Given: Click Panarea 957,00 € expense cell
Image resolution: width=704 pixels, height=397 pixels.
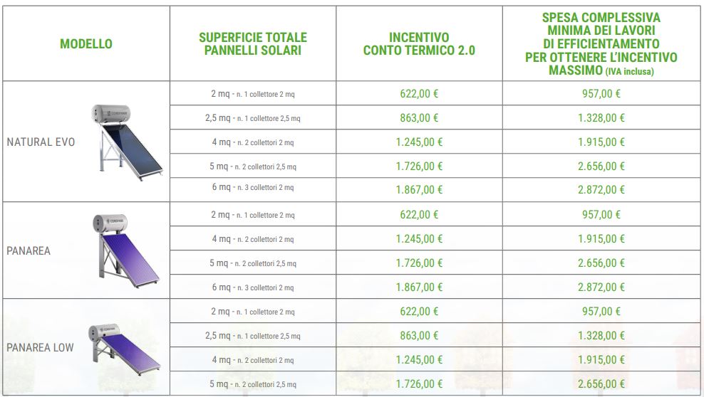Looking at the screenshot, I should (x=601, y=215).
